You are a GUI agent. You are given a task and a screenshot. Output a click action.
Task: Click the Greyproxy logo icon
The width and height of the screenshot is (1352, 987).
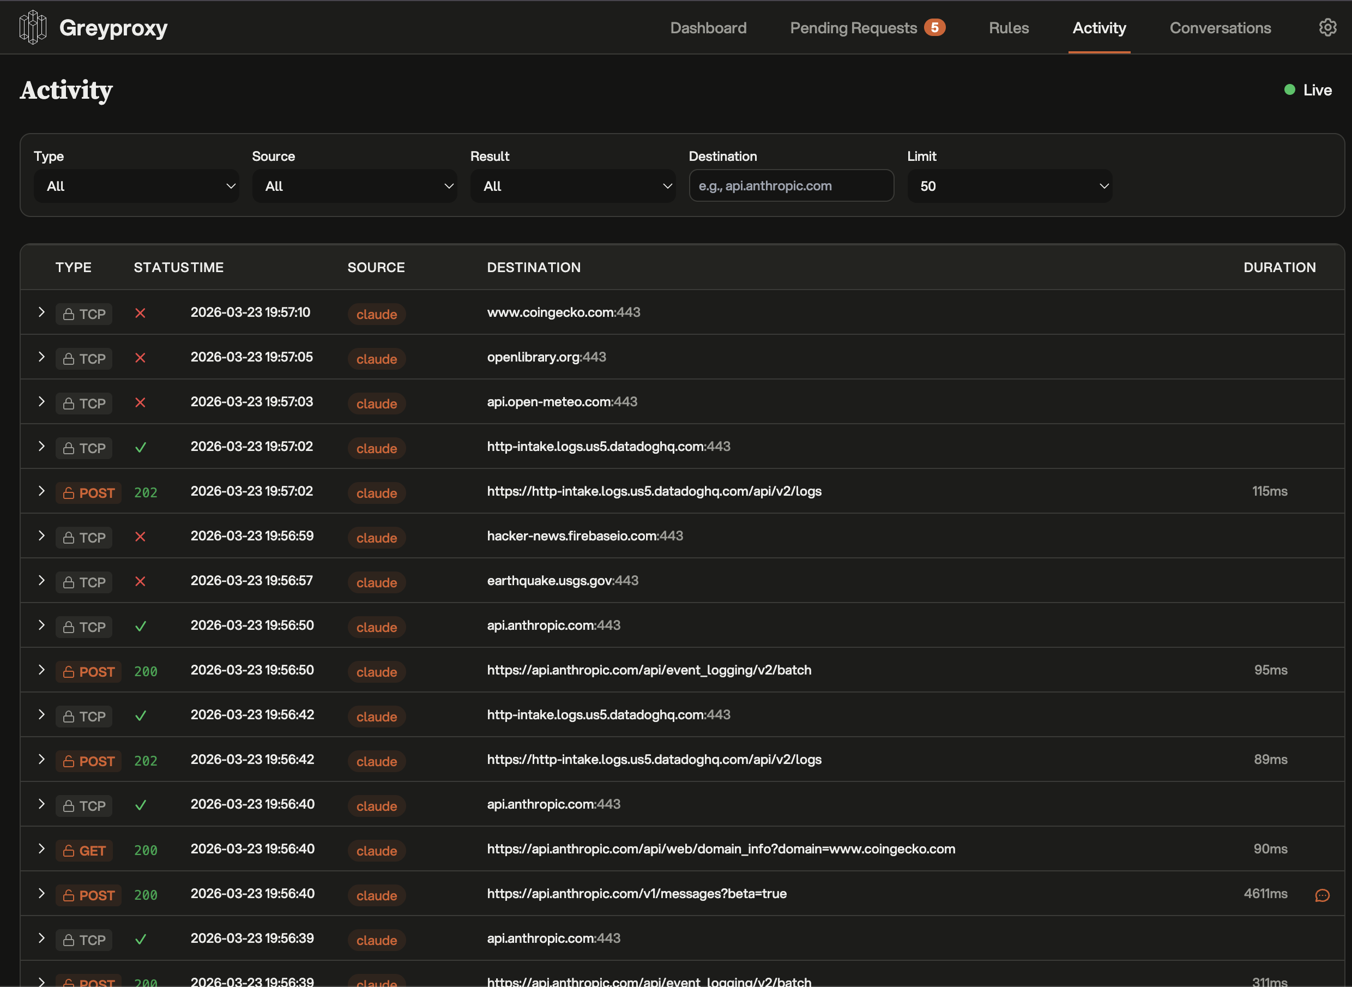33,27
